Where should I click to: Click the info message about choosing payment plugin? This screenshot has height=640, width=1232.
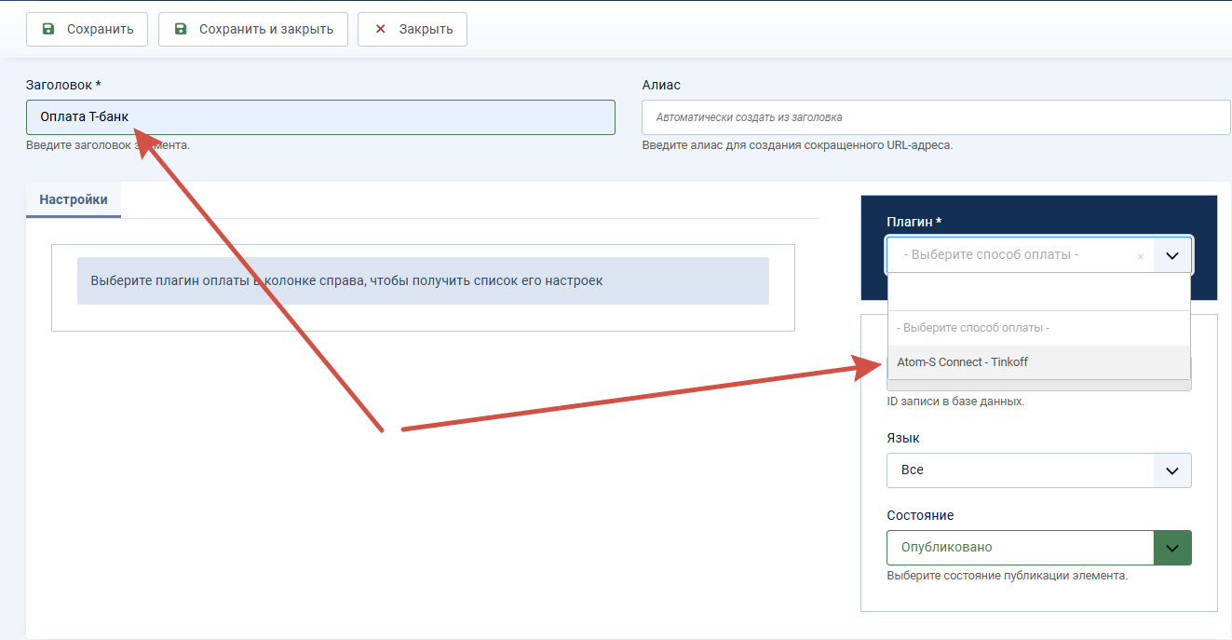423,280
